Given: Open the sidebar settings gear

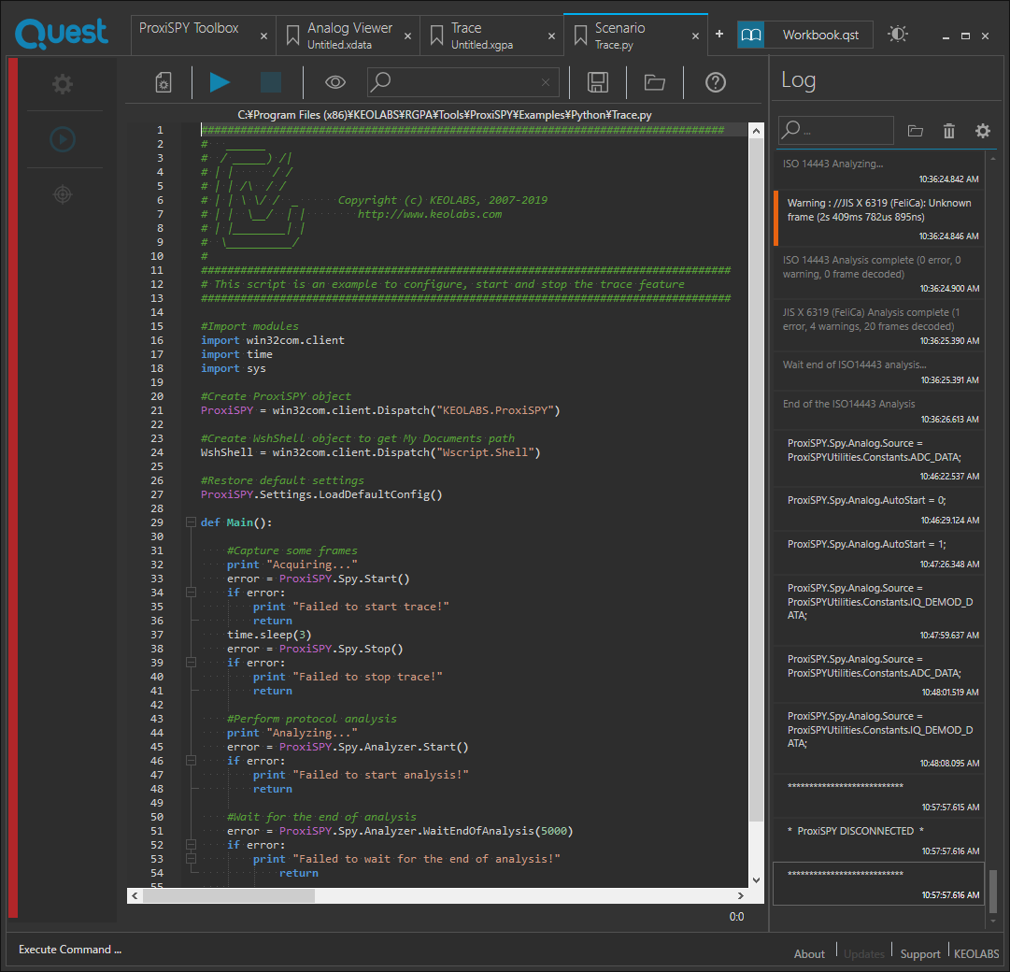Looking at the screenshot, I should point(63,84).
